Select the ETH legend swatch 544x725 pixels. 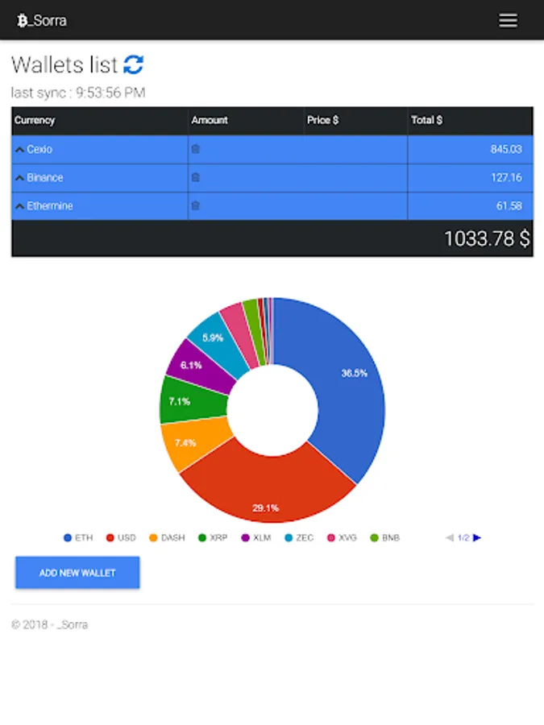pyautogui.click(x=68, y=537)
